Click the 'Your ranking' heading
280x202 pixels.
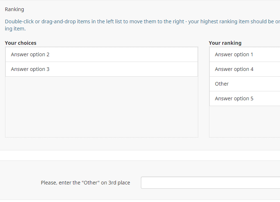pyautogui.click(x=225, y=43)
